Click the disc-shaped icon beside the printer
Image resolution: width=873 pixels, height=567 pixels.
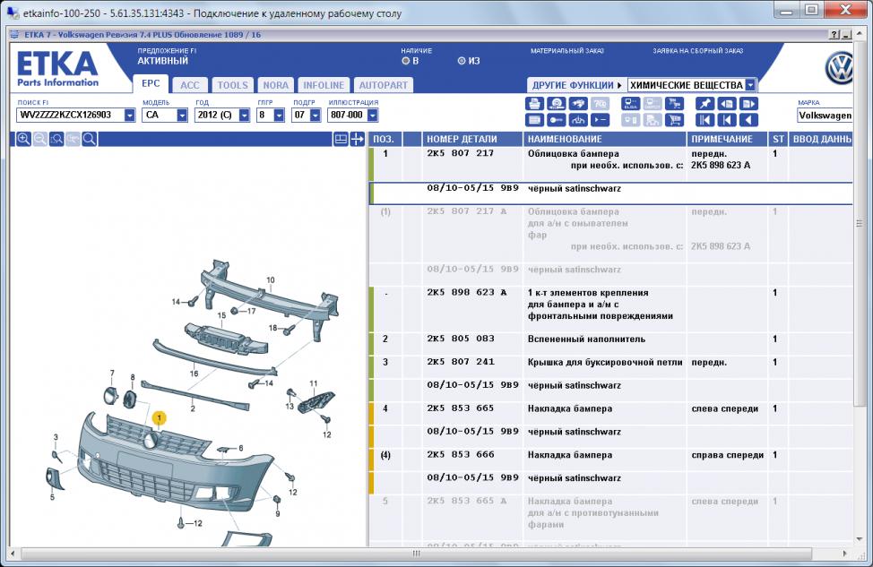tap(557, 104)
